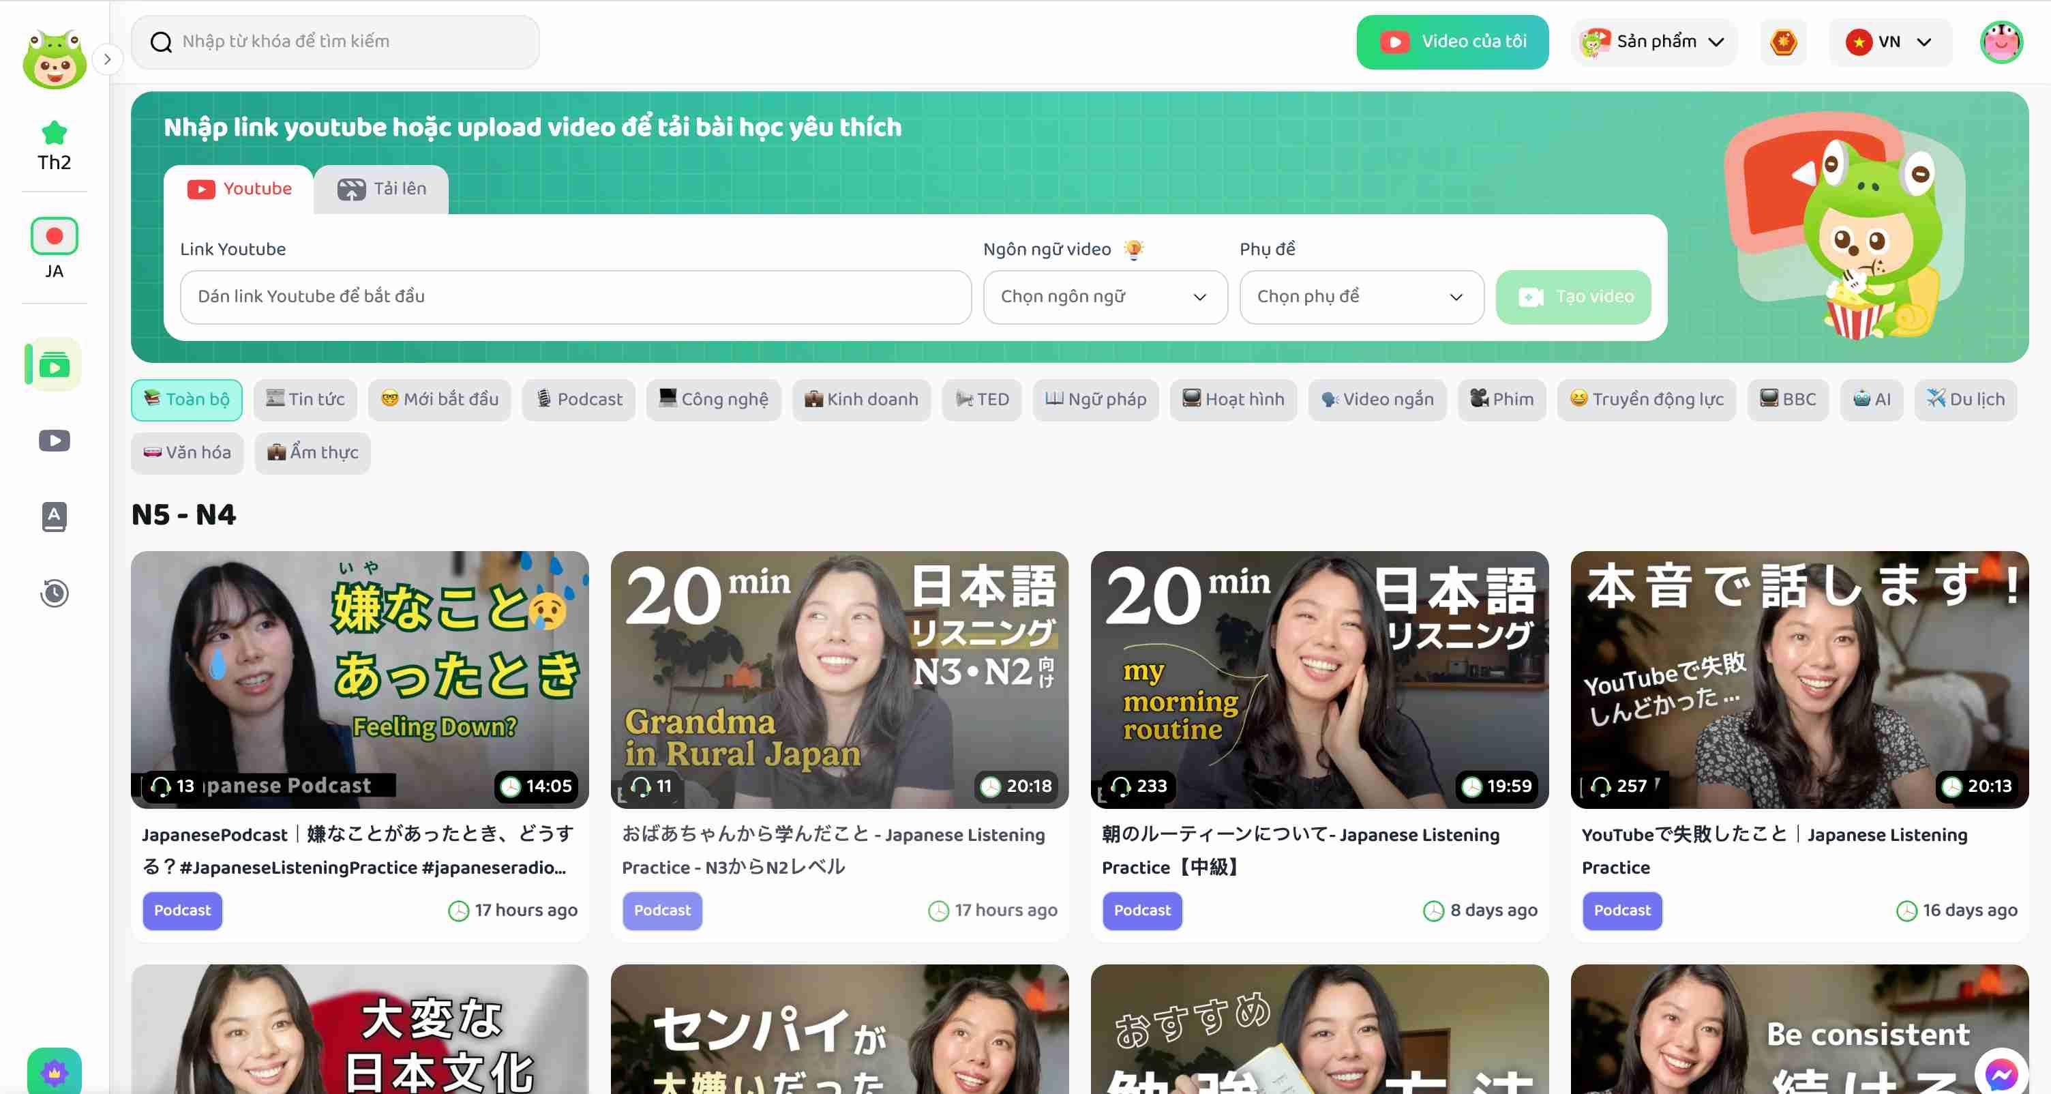Select the Podcast category chip

579,400
